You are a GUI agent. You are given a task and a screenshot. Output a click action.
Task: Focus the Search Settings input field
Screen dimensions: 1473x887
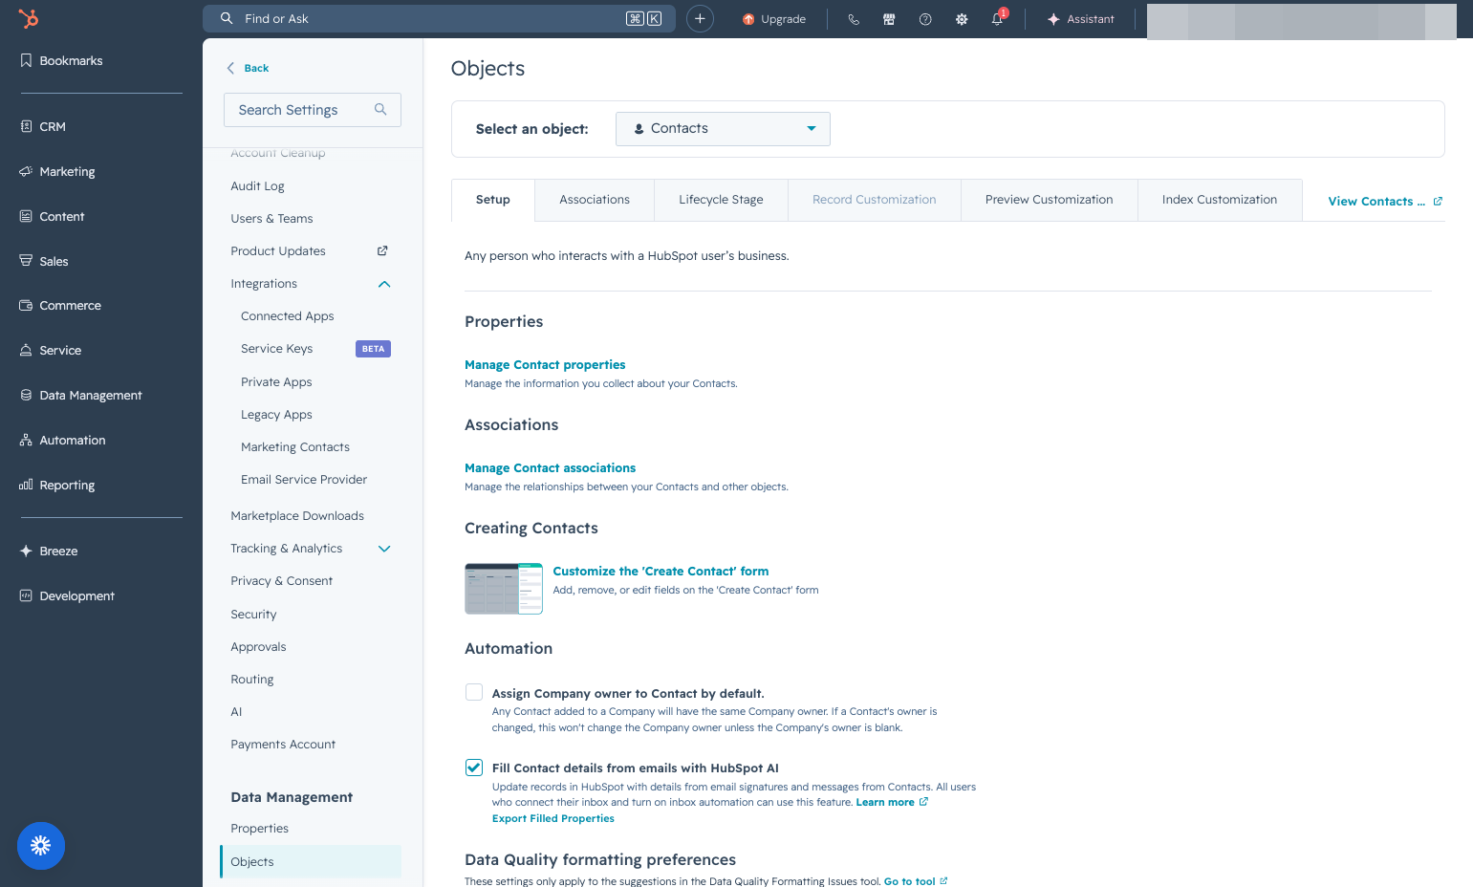313,110
